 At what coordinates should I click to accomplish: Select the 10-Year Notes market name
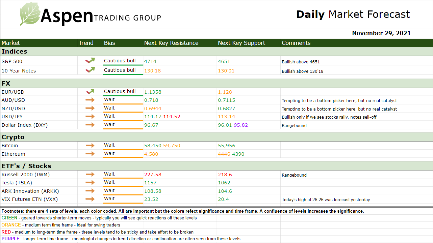(x=19, y=71)
